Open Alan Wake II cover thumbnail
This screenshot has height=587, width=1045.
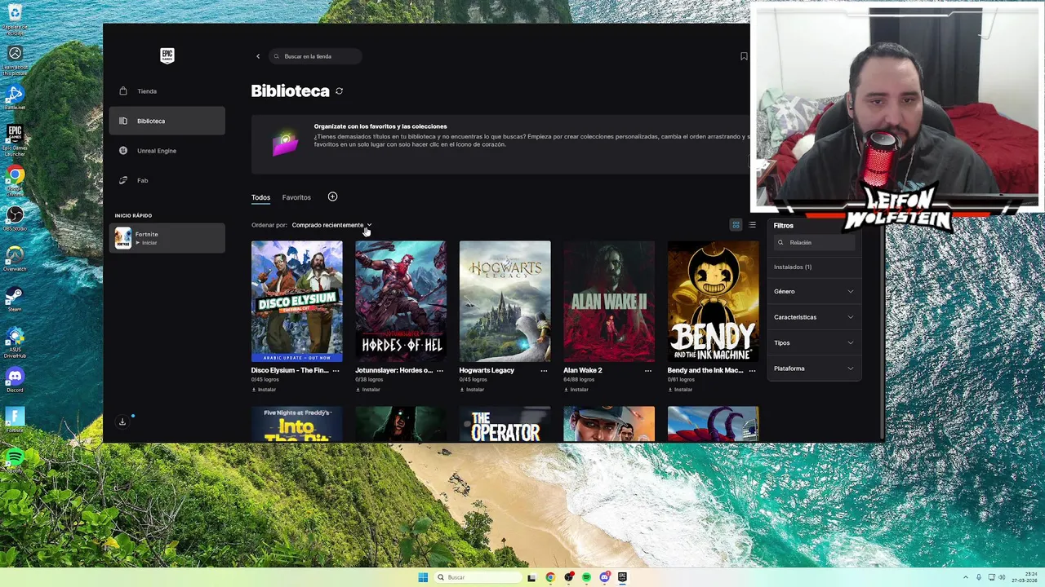(x=609, y=301)
